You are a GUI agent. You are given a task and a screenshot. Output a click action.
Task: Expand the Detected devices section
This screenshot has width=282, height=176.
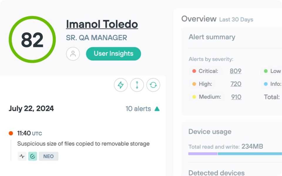tap(216, 172)
